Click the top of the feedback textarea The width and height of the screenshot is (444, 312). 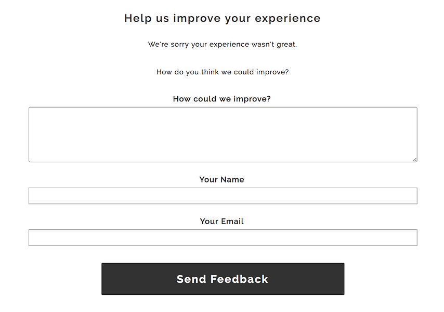click(x=223, y=110)
